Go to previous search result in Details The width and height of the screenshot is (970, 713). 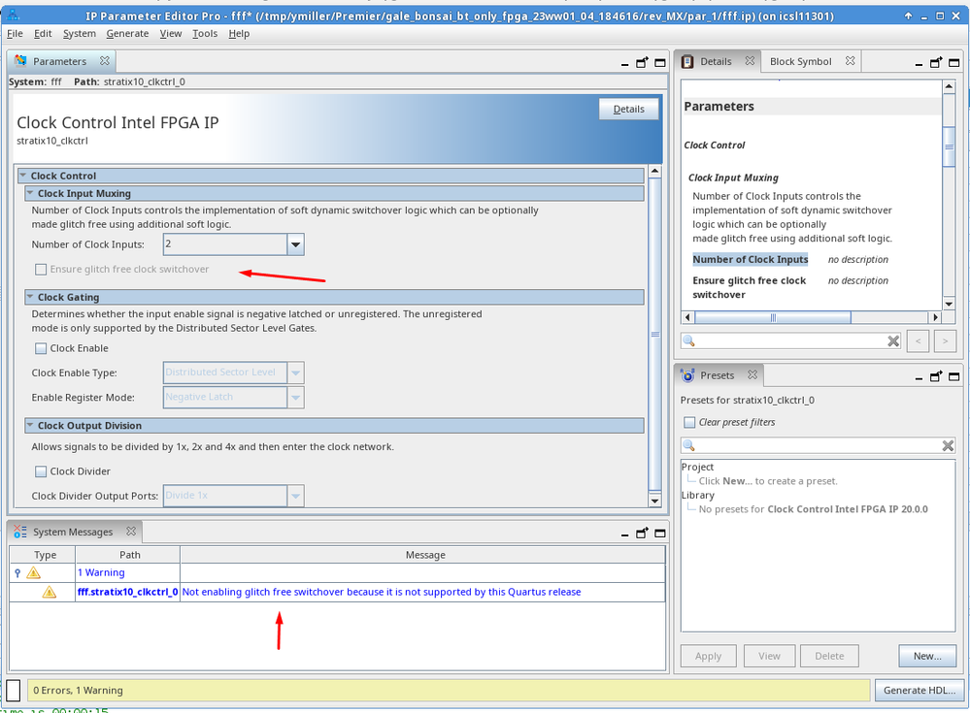pos(918,341)
